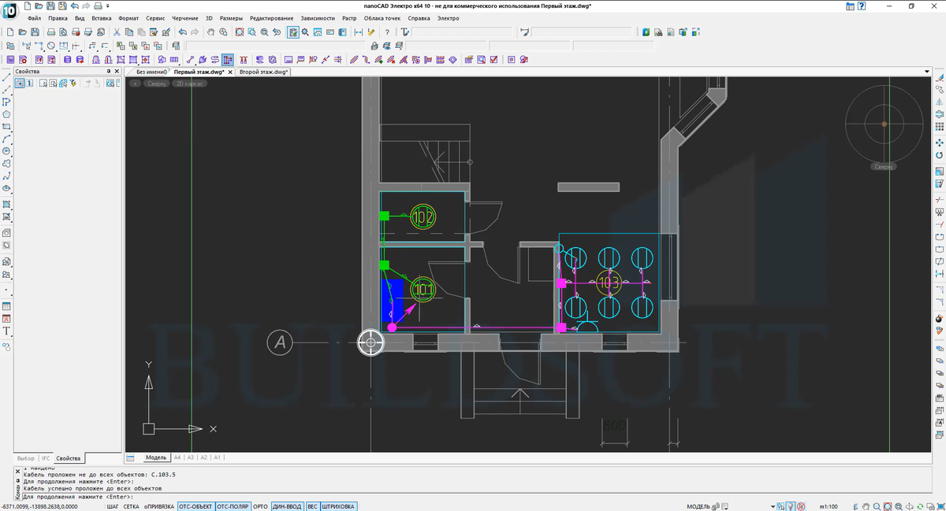Select the Text tool in left toolbar
The width and height of the screenshot is (946, 511).
pos(6,331)
